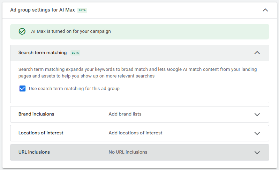Open Add locations of interest
Viewport: 279px width, 170px height.
135,133
